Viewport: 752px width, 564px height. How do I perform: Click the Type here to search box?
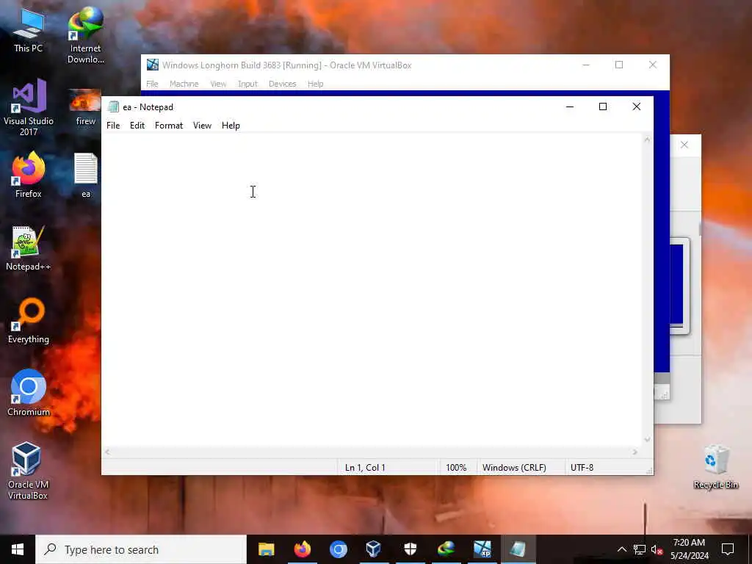141,549
